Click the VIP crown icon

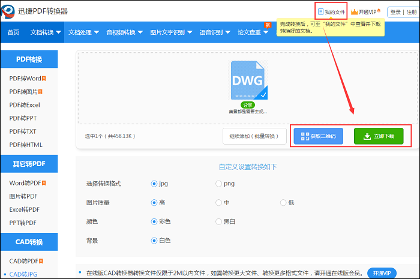(355, 12)
